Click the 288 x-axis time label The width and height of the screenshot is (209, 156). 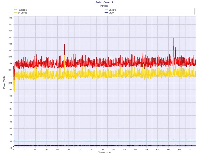113,149
